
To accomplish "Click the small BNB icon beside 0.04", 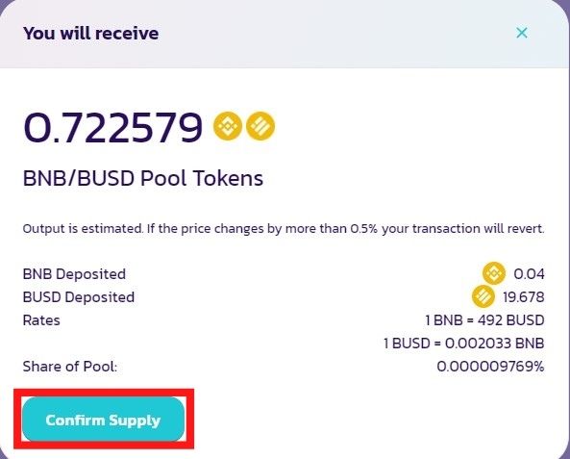I will click(x=494, y=273).
